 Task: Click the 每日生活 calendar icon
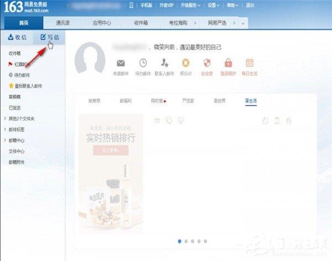click(x=250, y=63)
